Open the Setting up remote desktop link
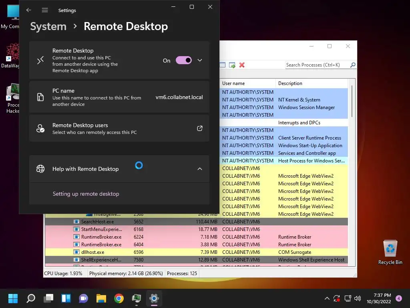The width and height of the screenshot is (410, 308). [x=86, y=194]
